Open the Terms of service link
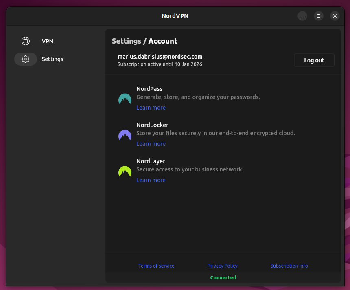 (x=156, y=266)
